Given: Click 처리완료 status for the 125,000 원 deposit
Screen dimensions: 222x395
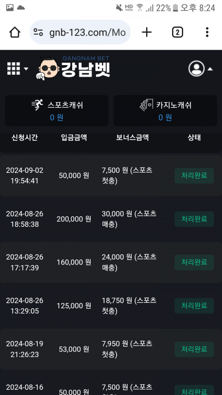Looking at the screenshot, I should 194,306.
